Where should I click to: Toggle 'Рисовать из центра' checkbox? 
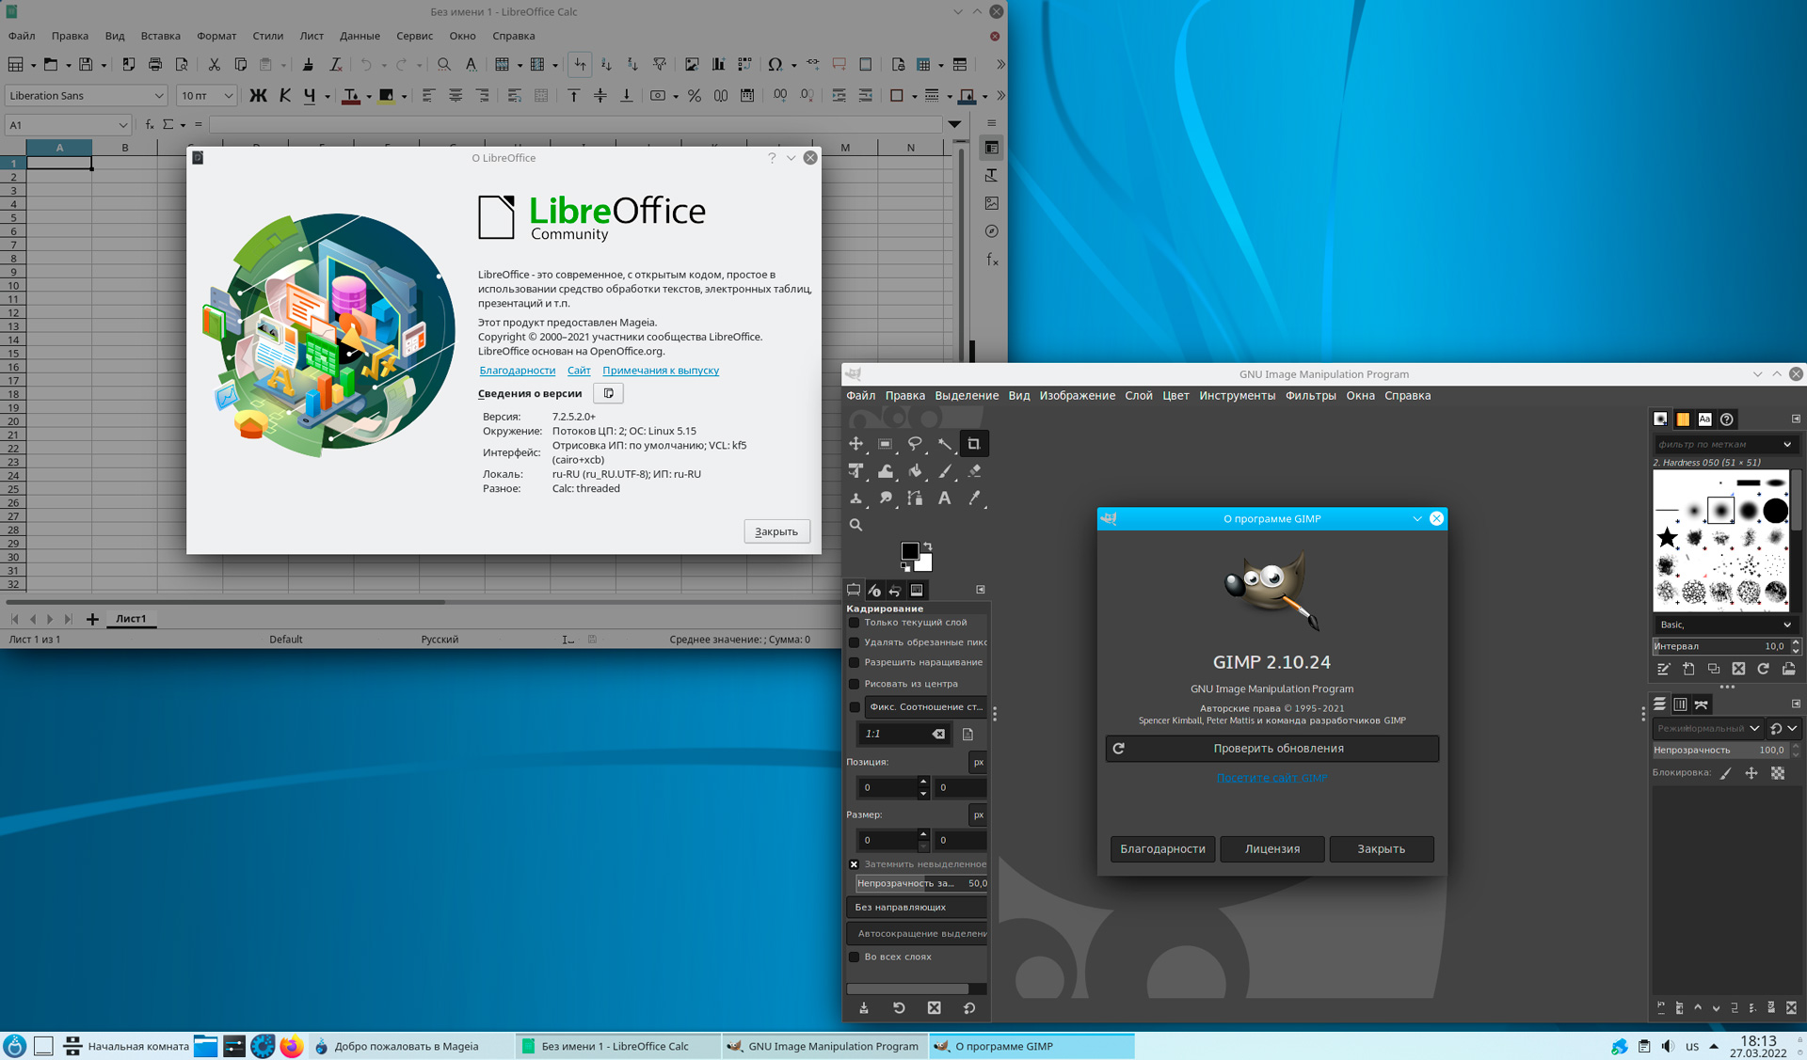pos(855,684)
